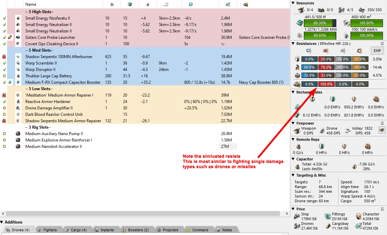Click the damage pattern icon in Firepower
The image size is (387, 235).
click(381, 130)
